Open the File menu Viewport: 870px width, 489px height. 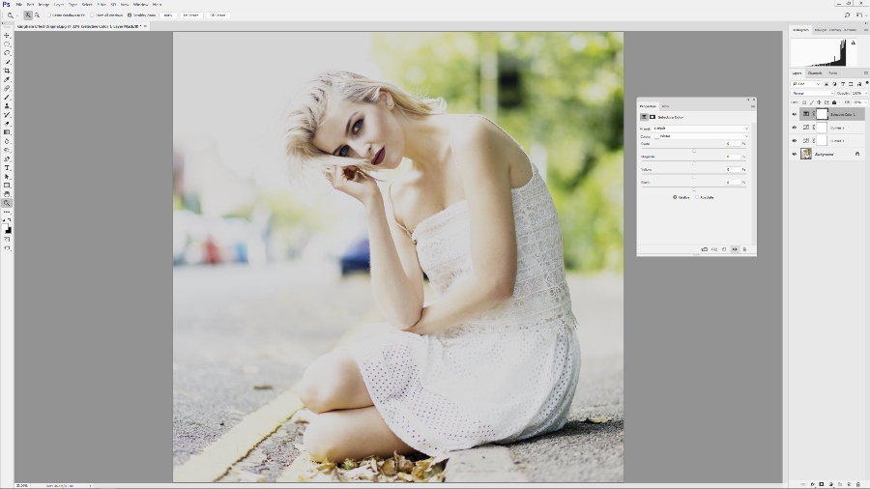click(19, 5)
